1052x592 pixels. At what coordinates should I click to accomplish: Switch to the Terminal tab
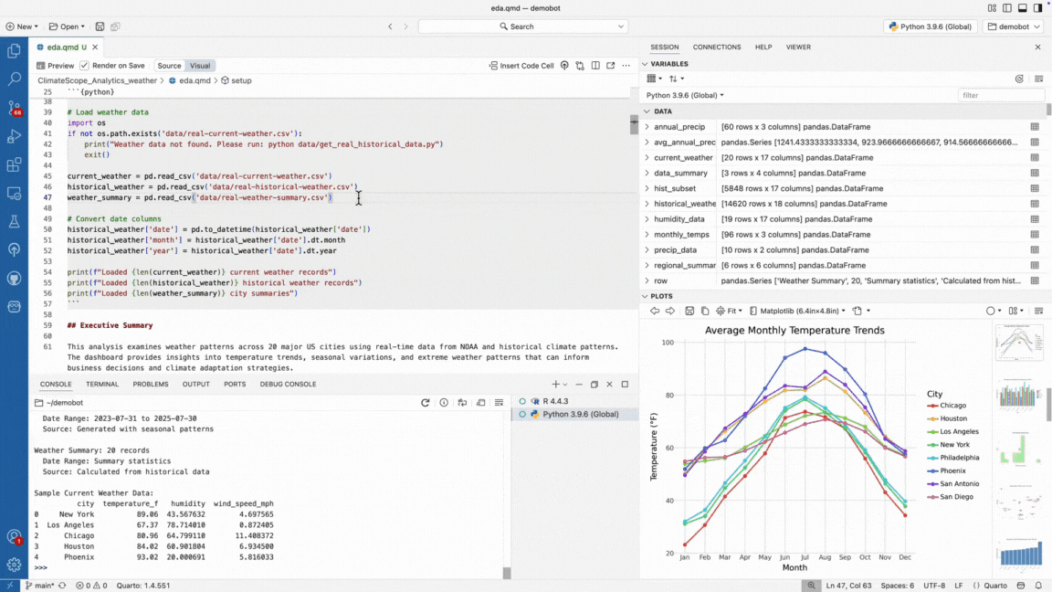pyautogui.click(x=102, y=385)
